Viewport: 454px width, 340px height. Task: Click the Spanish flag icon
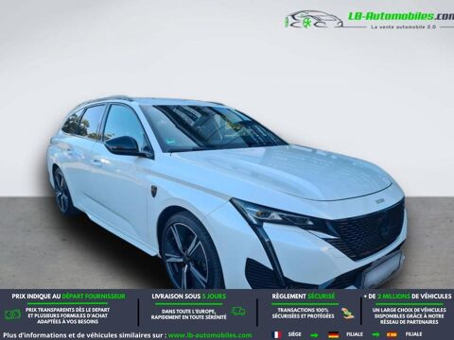click(392, 334)
